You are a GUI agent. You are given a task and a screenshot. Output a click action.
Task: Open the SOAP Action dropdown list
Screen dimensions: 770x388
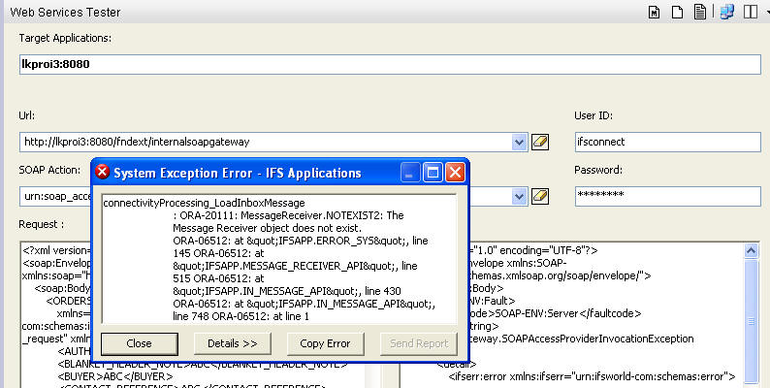coord(519,197)
